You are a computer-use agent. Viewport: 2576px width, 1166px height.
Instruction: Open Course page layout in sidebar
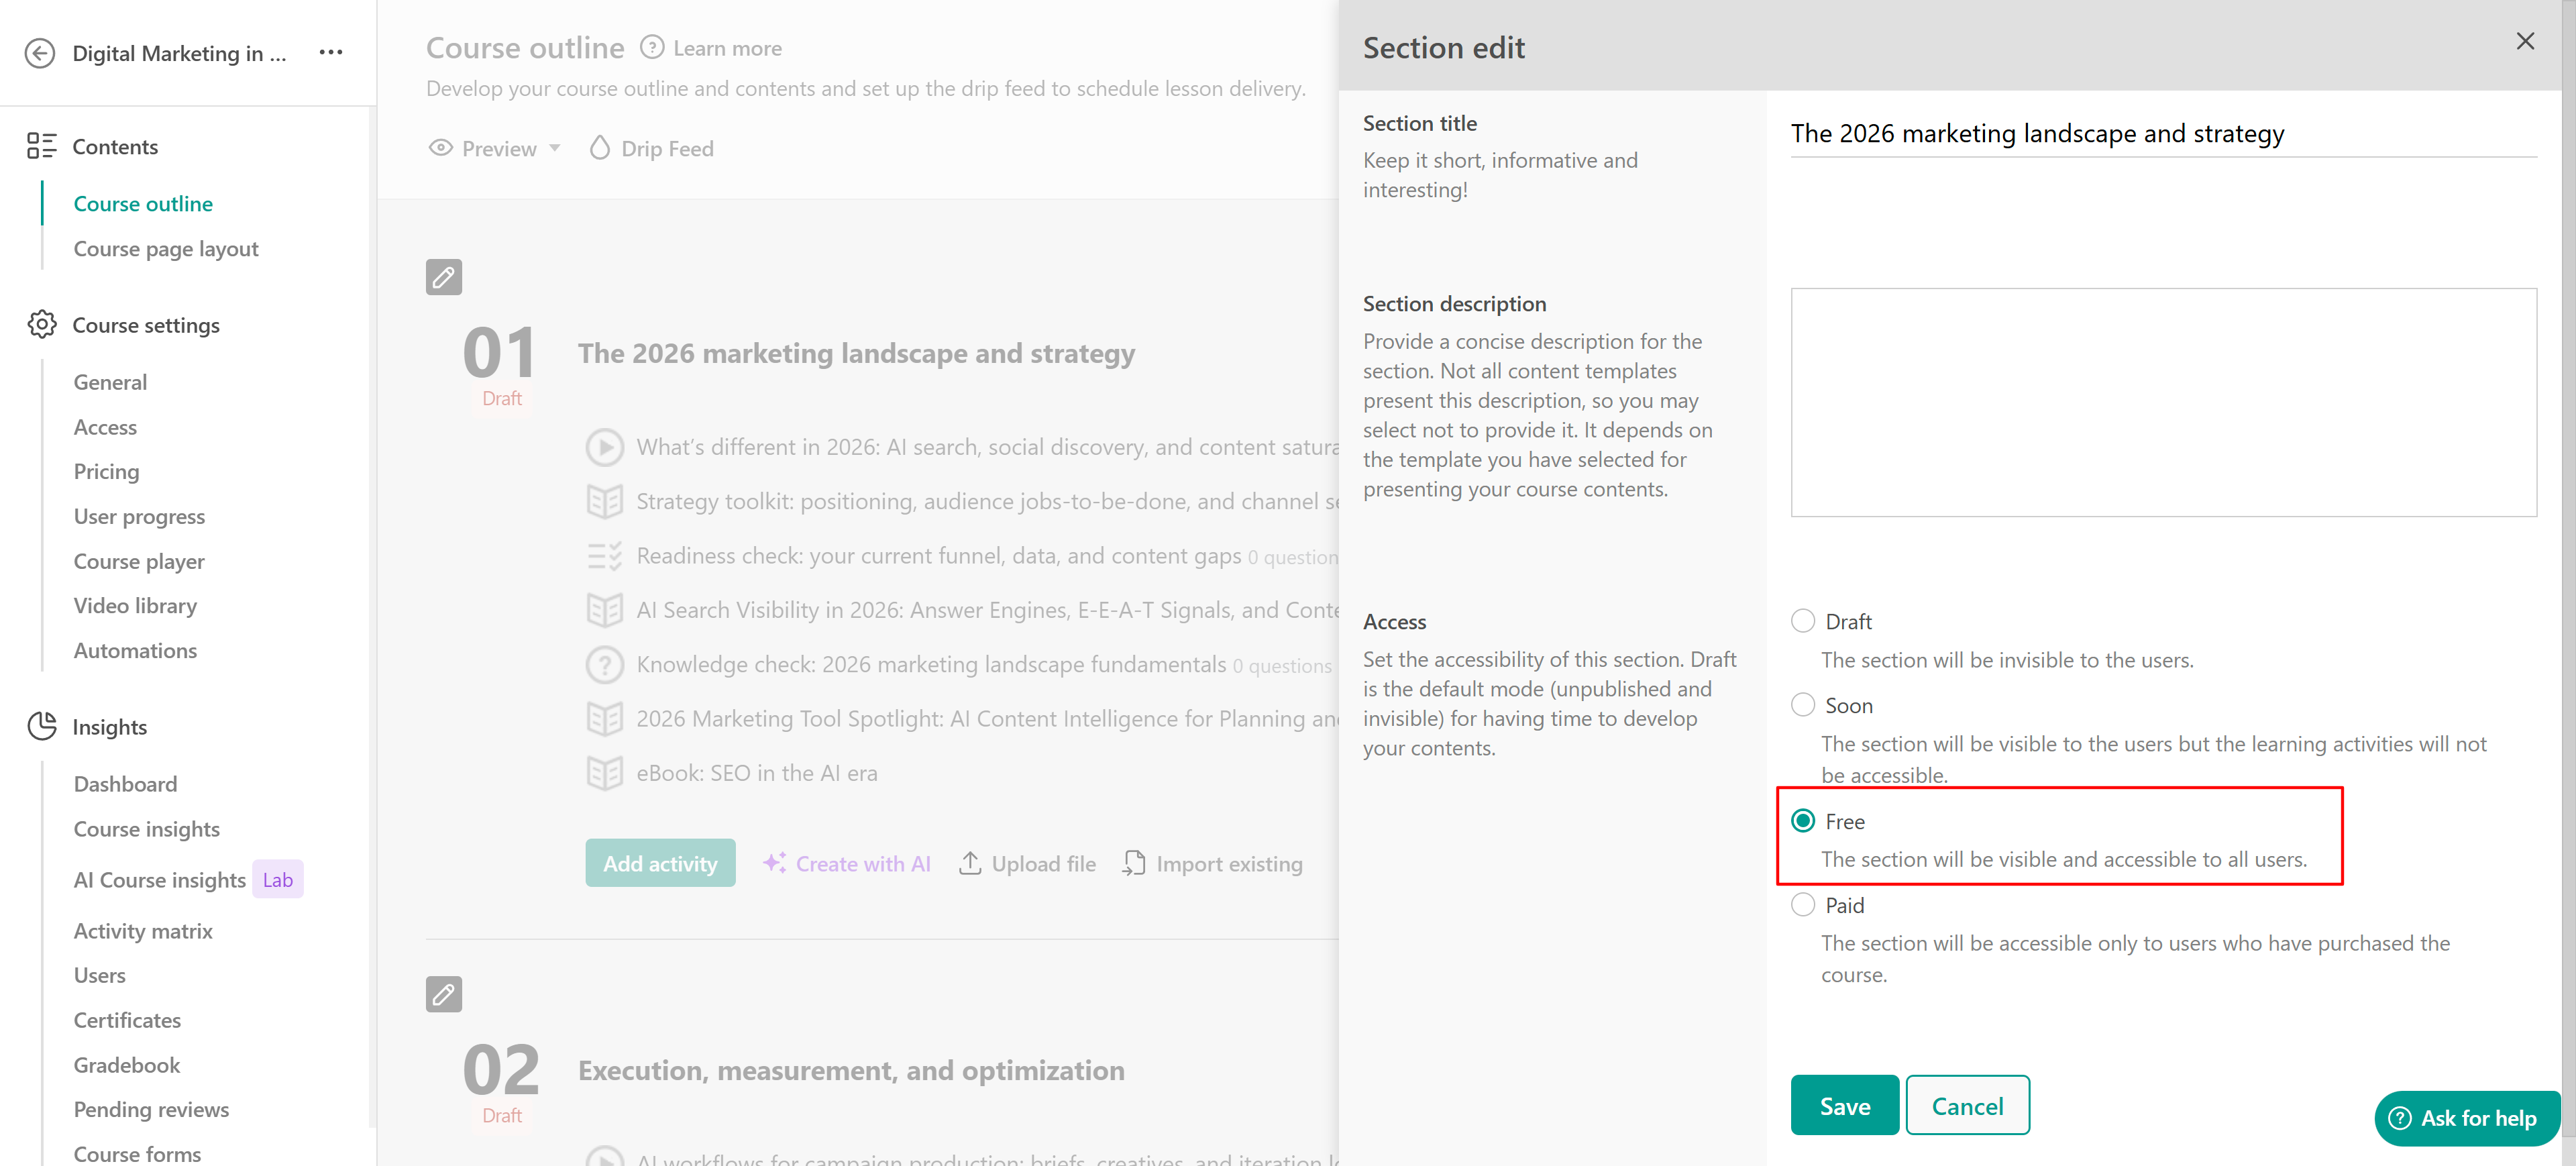(166, 249)
